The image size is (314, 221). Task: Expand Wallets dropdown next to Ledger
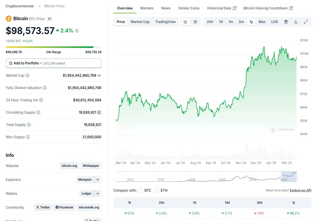pyautogui.click(x=98, y=194)
